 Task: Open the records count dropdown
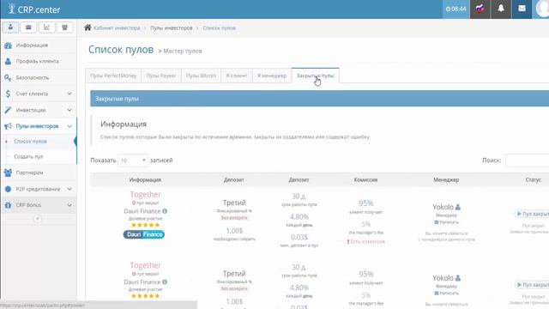pyautogui.click(x=133, y=161)
